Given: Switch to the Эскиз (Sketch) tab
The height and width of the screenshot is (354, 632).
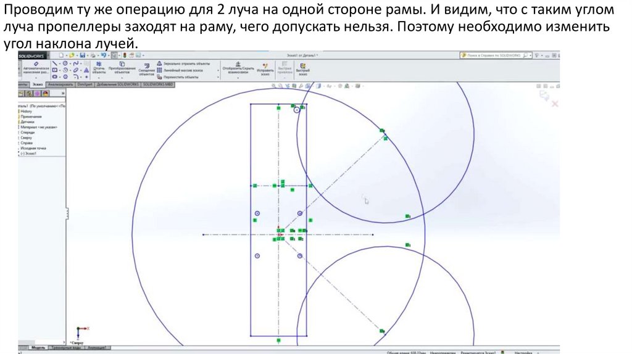Looking at the screenshot, I should [38, 84].
